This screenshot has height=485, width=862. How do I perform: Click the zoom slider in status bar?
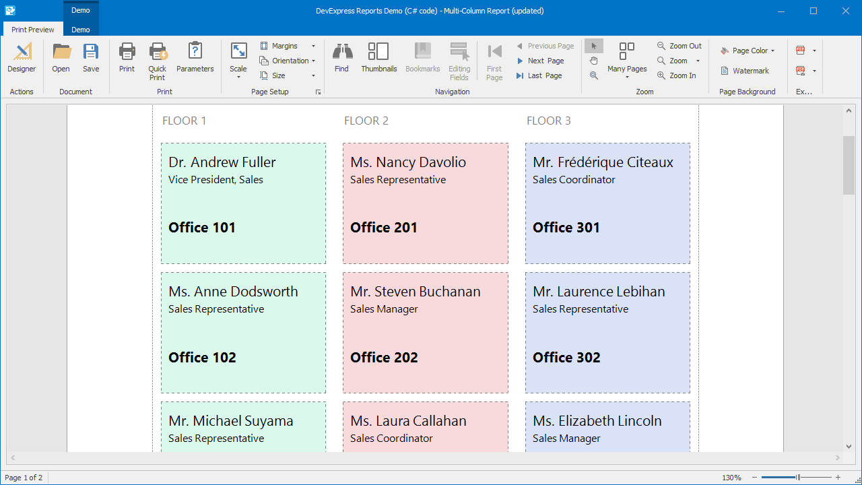[797, 478]
